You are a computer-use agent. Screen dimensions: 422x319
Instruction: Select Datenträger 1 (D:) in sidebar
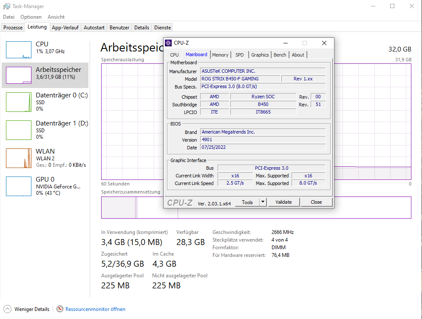coord(45,130)
